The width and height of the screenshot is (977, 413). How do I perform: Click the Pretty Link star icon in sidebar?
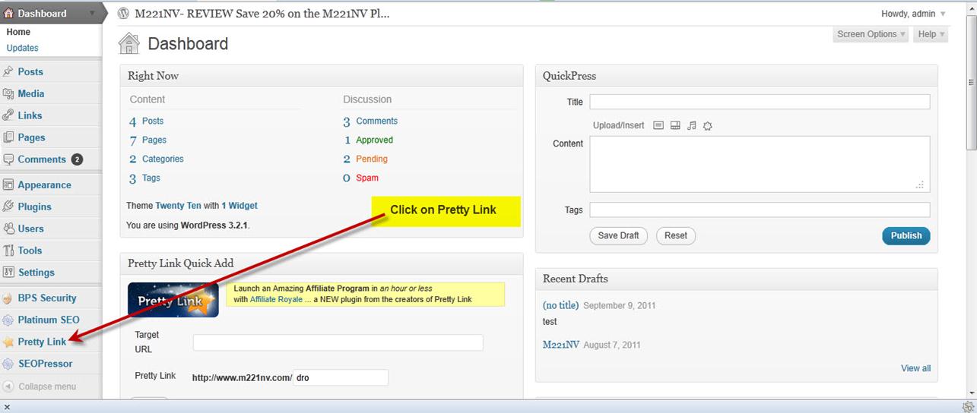point(8,342)
